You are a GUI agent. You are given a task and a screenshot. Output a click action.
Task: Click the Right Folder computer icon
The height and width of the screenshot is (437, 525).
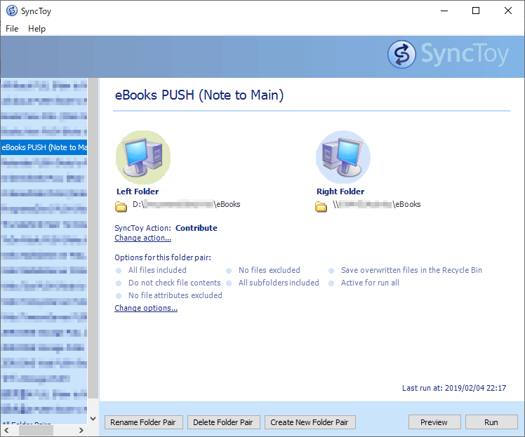[x=343, y=157]
